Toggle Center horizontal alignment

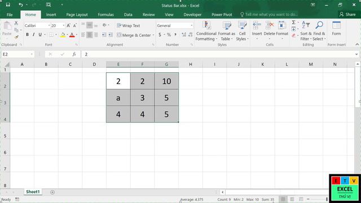coord(89,35)
